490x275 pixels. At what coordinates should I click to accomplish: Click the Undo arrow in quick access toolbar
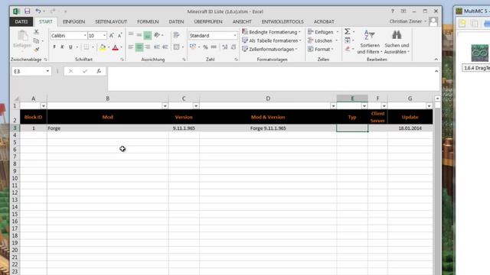pos(38,11)
